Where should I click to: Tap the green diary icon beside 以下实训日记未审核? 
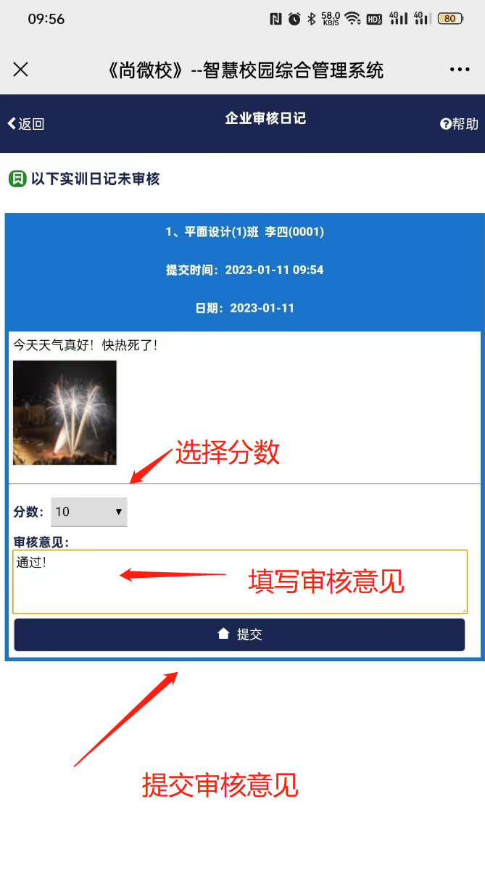17,178
